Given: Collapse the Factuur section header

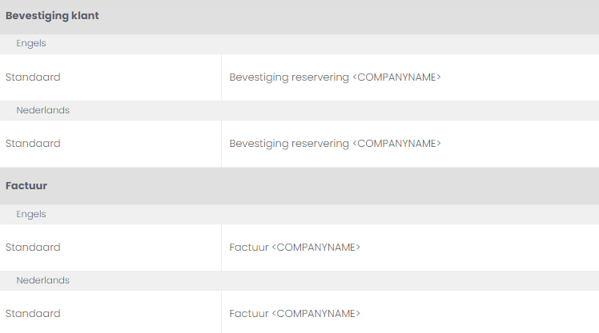Looking at the screenshot, I should click(26, 185).
